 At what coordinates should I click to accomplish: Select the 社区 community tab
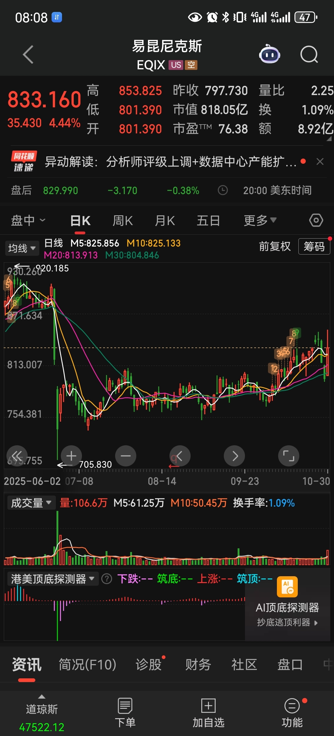click(244, 665)
